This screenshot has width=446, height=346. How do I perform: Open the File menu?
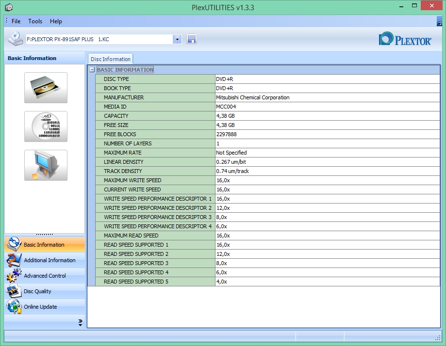(16, 21)
